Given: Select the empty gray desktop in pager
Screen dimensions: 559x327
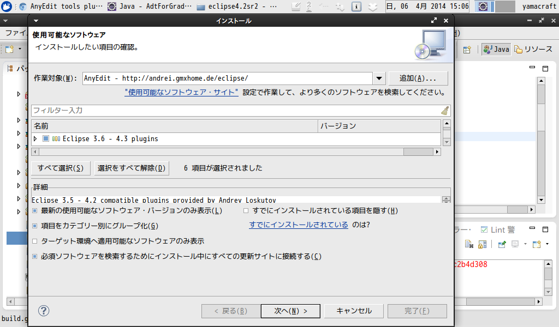Looking at the screenshot, I should [505, 7].
